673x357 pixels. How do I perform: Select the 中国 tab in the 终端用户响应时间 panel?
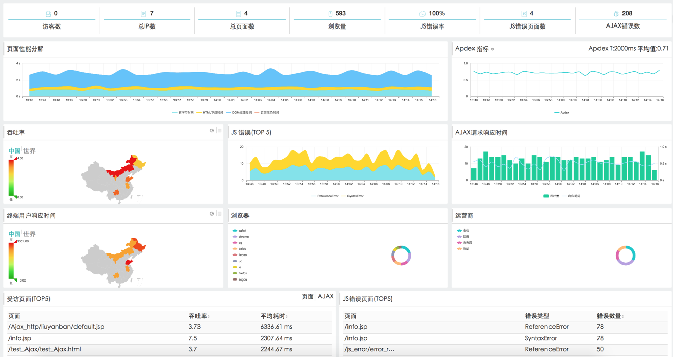coord(14,234)
